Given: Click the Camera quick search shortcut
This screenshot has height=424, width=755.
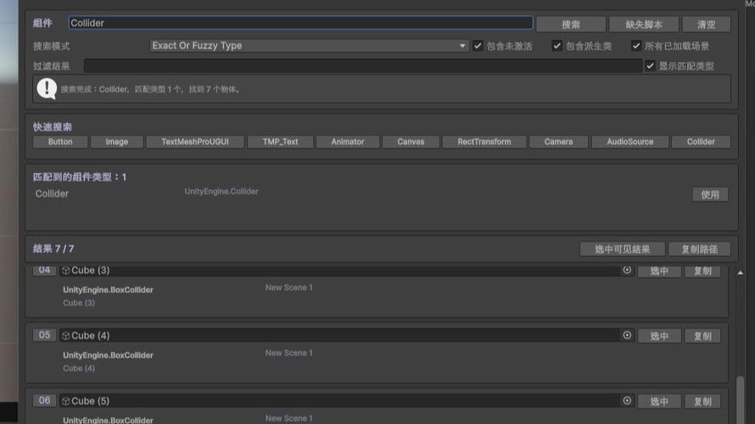Looking at the screenshot, I should [x=558, y=142].
